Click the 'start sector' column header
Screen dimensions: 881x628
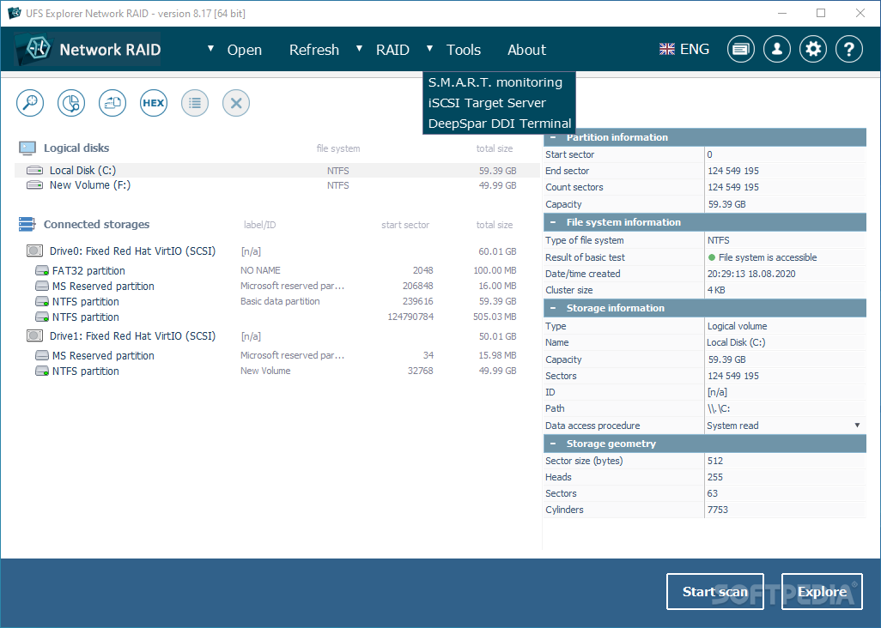(x=405, y=225)
